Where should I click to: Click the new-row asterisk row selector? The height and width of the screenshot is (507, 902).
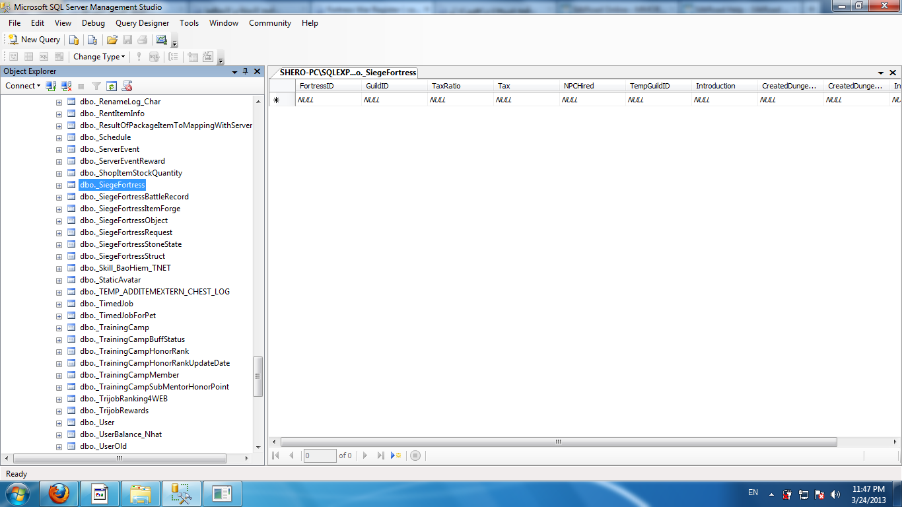point(282,100)
